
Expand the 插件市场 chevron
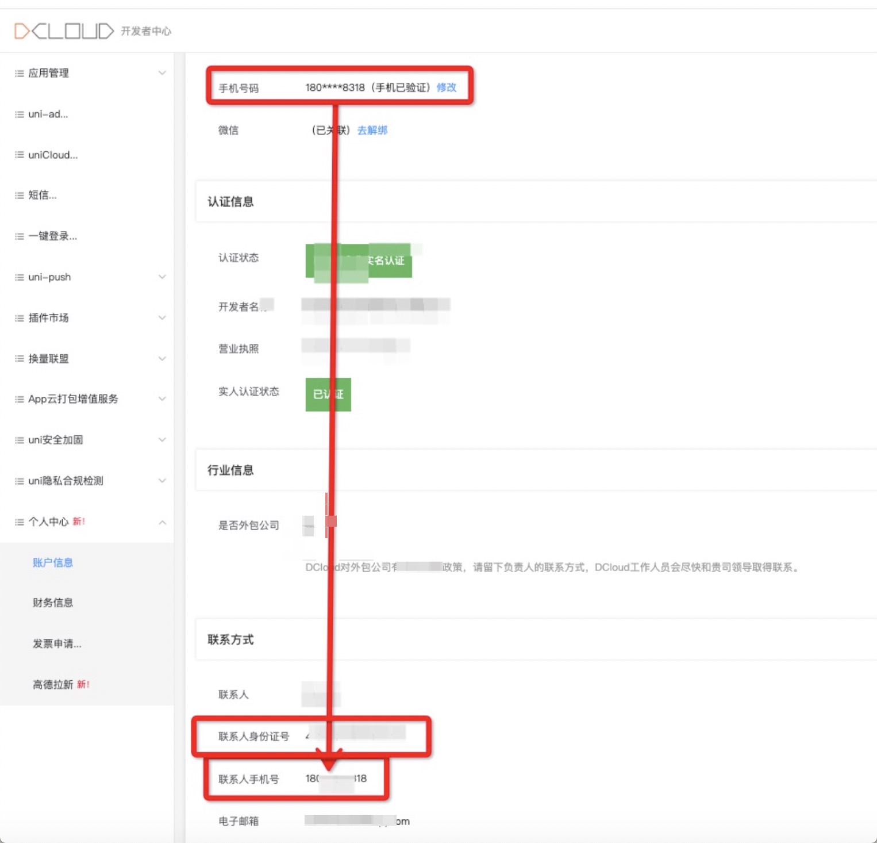(162, 318)
